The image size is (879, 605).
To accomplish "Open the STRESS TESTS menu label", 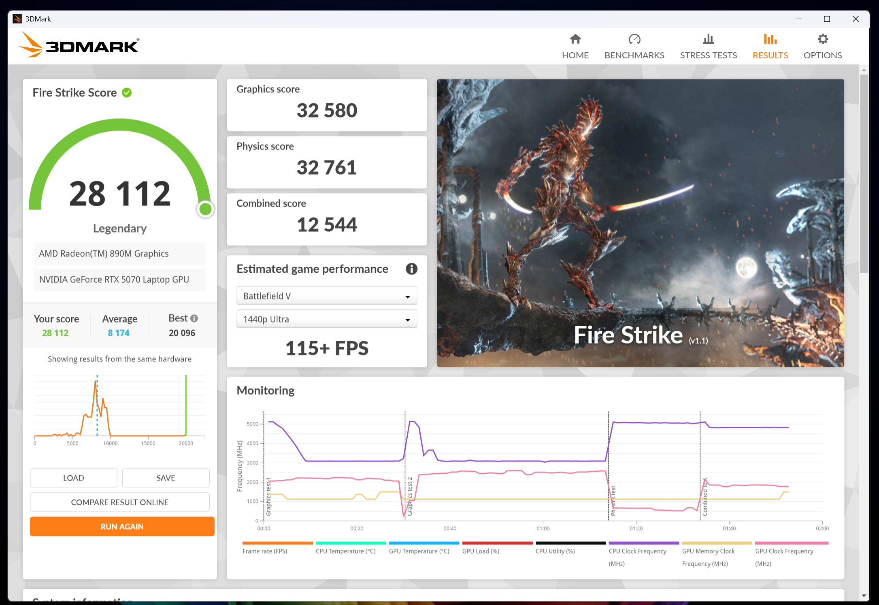I will [x=708, y=56].
